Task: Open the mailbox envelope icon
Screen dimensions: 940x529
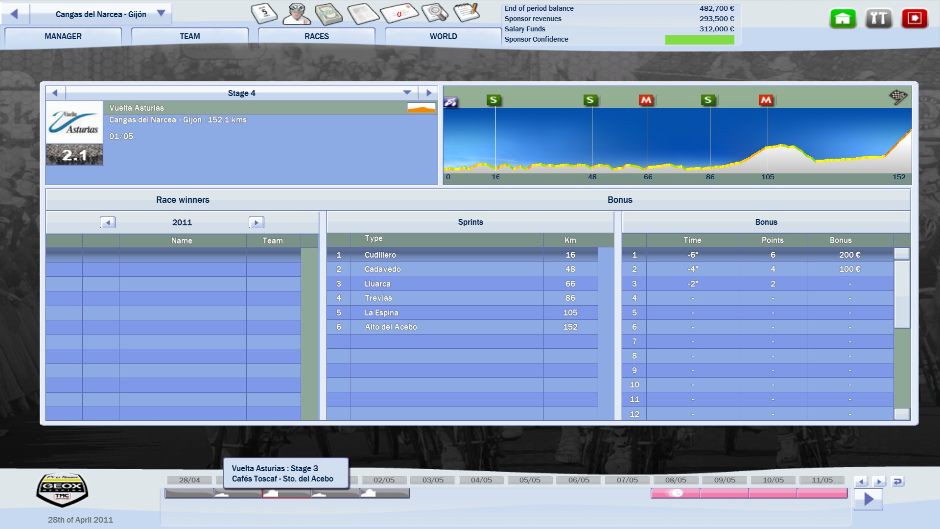Action: point(399,13)
